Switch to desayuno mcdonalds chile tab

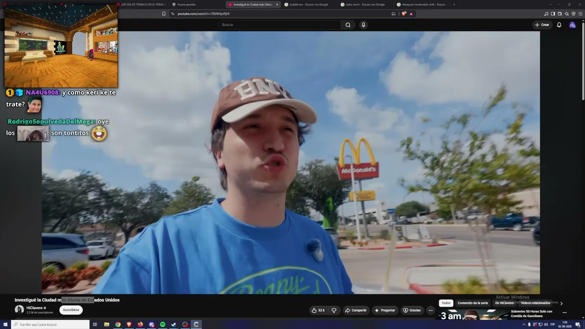[x=422, y=5]
